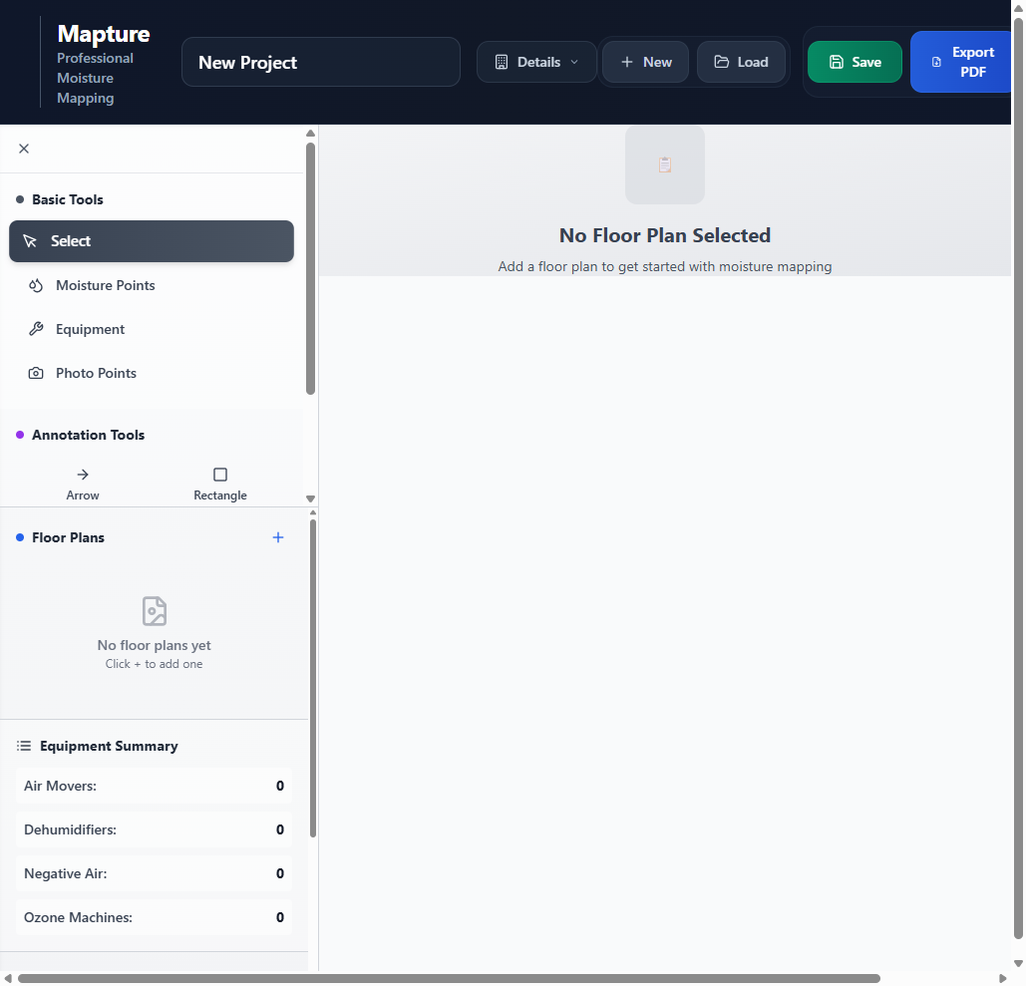Load an existing project
The image size is (1026, 986).
click(742, 62)
